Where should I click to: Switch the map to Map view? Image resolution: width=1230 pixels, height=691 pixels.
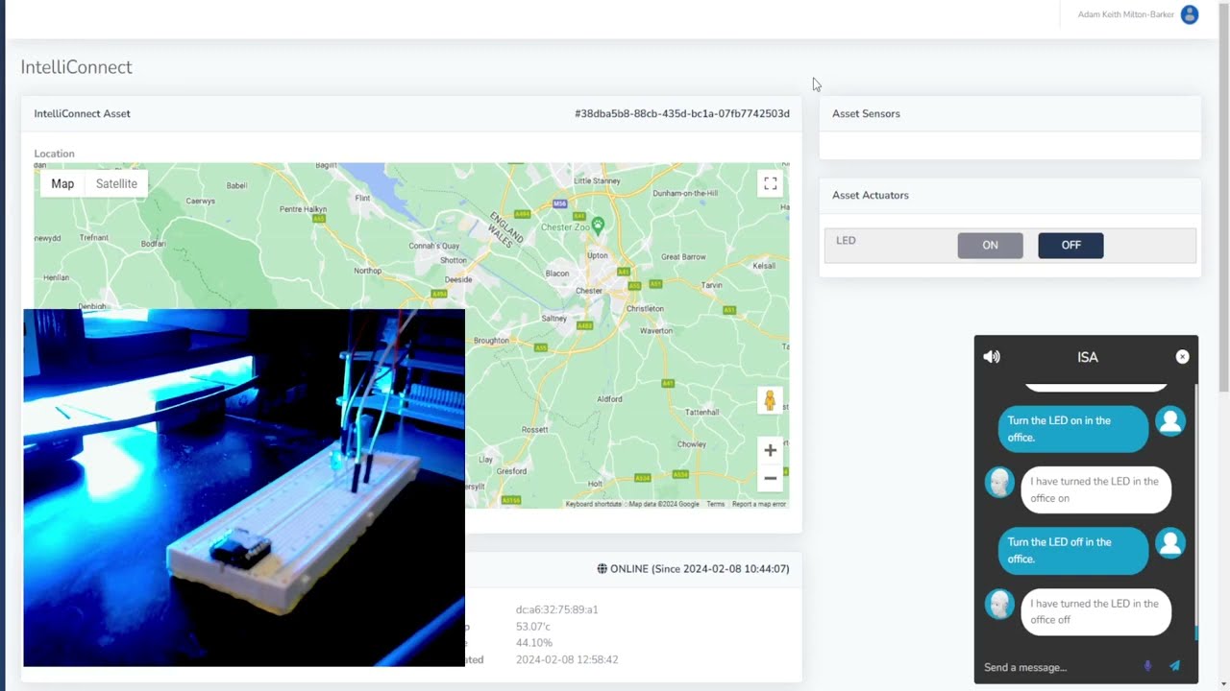click(x=62, y=184)
